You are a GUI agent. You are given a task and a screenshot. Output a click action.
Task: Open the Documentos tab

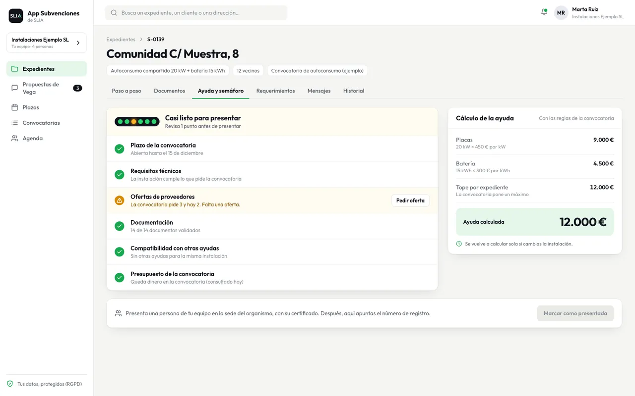170,91
